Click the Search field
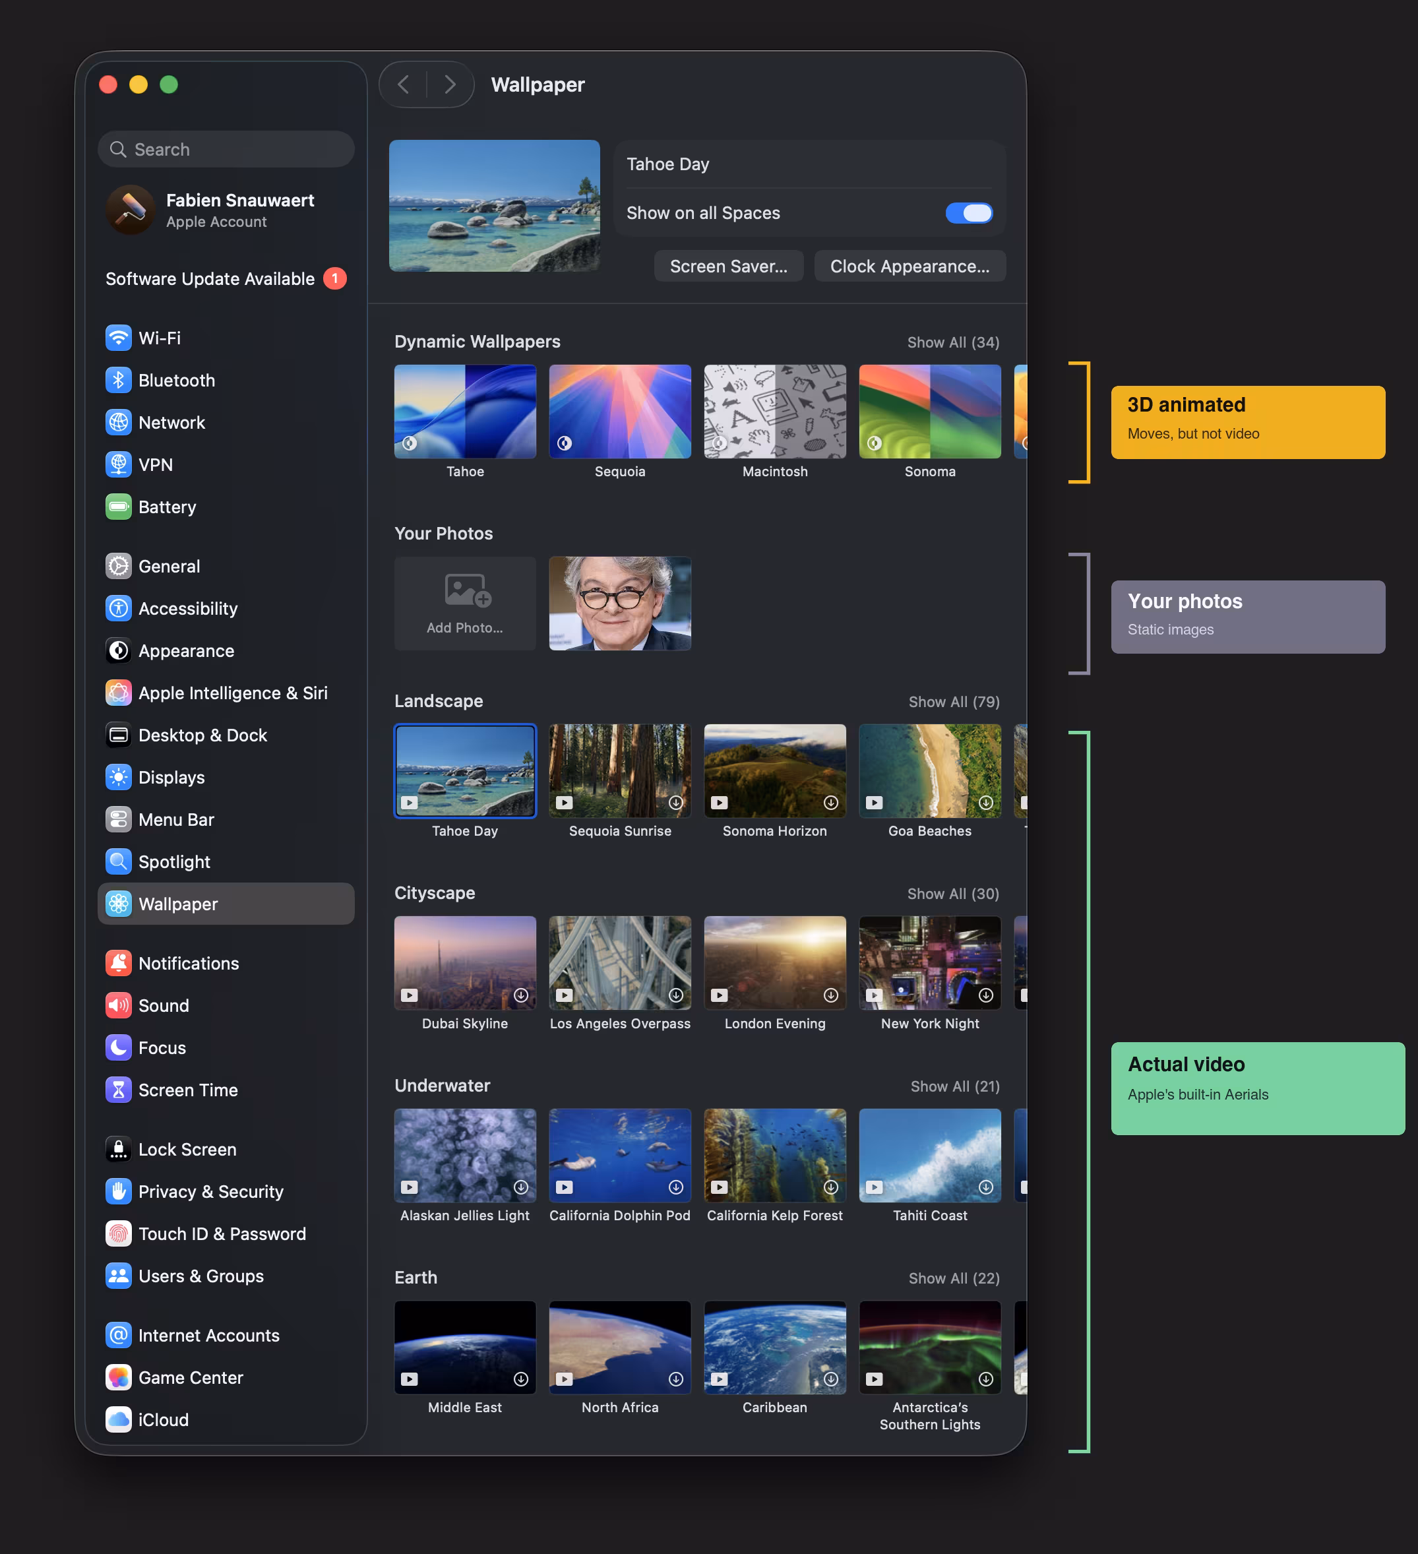 point(226,150)
